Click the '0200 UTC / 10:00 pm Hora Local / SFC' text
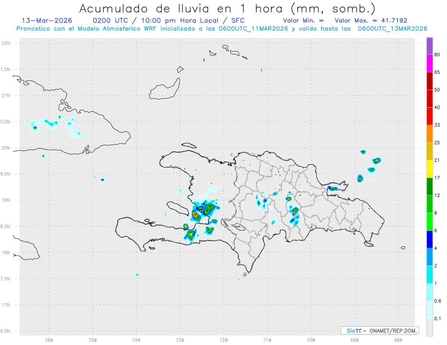Image resolution: width=447 pixels, height=345 pixels. click(x=169, y=20)
